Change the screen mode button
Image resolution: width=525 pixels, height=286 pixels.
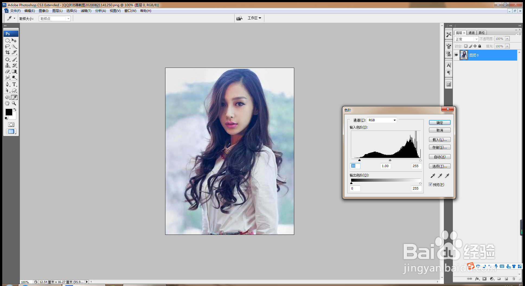[11, 131]
